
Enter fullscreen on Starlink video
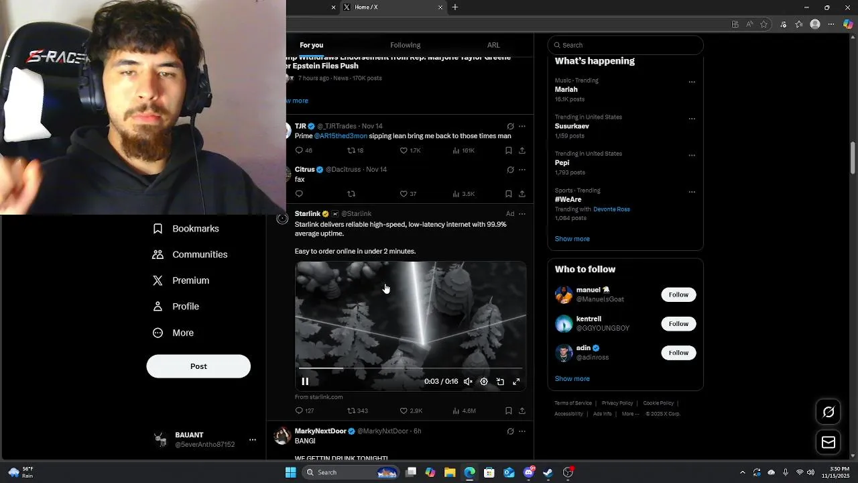[x=516, y=382]
